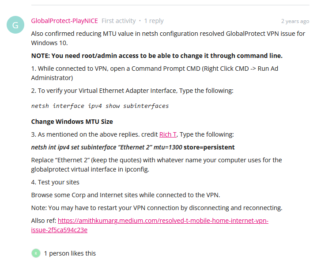Click the "2 years ago" timestamp
The width and height of the screenshot is (317, 260).
[295, 21]
